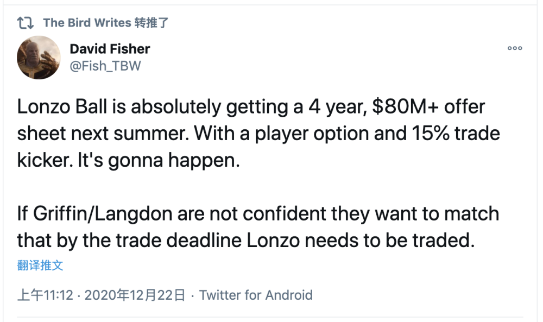Screen dimensions: 543x322
Task: Click the 上午11:12 timestamp
Action: tap(45, 295)
